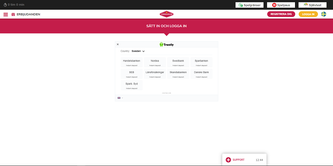Screen dimensions: 333x166
Task: Click the gift box offers icon
Action: (x=13, y=14)
